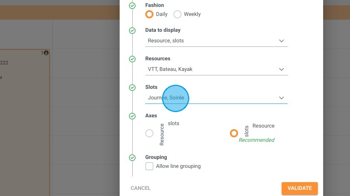Expand the Slots dropdown chevron
Screen dimensions: 350x196
[x=282, y=98]
